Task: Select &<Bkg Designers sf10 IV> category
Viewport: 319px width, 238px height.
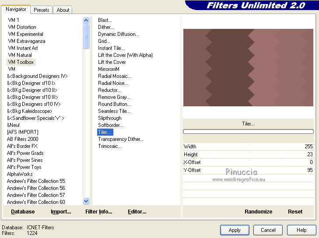Action: point(34,104)
